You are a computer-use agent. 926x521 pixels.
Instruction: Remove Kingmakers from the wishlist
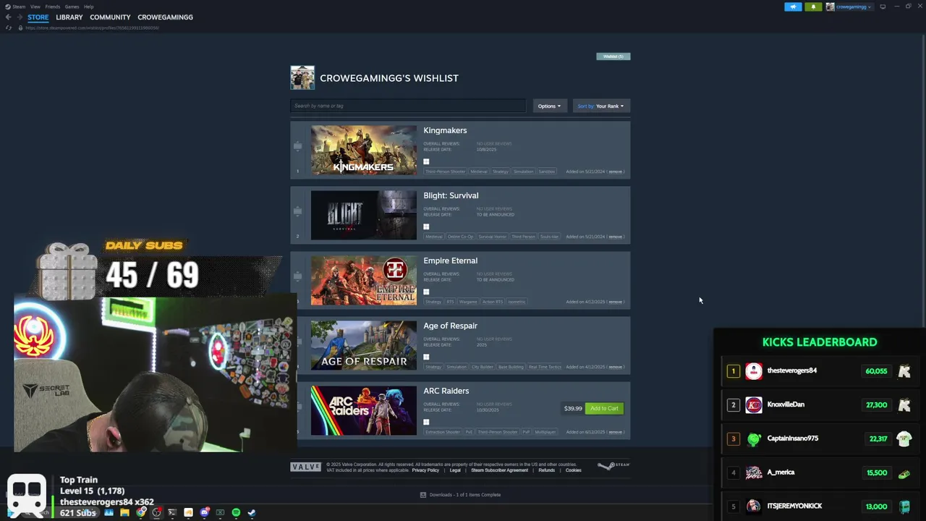coord(615,171)
